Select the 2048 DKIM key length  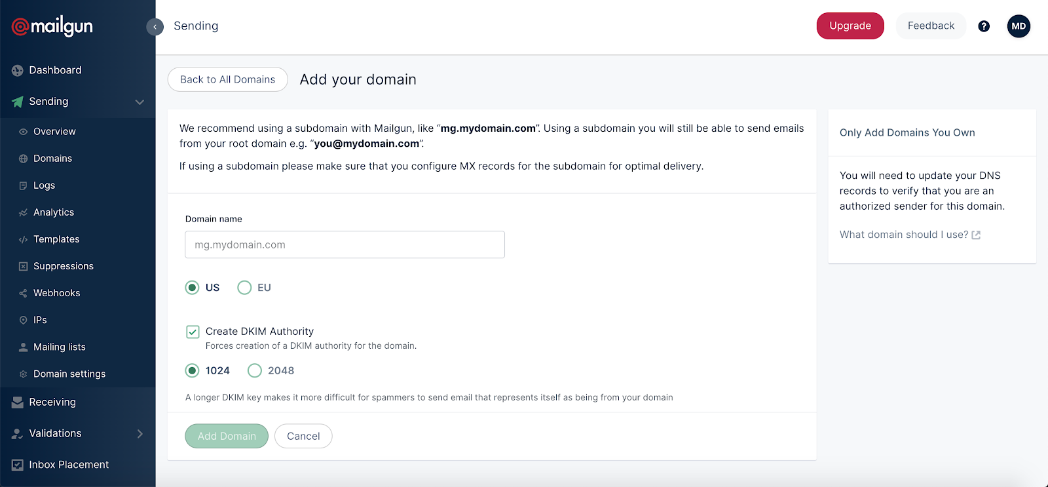(255, 371)
